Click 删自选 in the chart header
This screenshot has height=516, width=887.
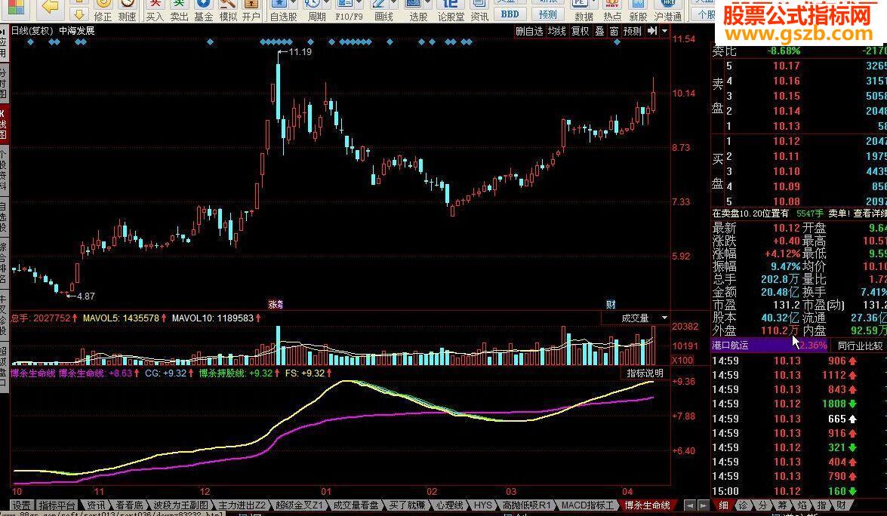click(x=529, y=31)
